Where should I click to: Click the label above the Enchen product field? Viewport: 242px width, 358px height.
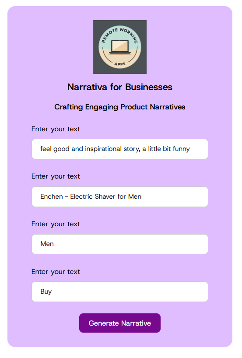tap(56, 176)
